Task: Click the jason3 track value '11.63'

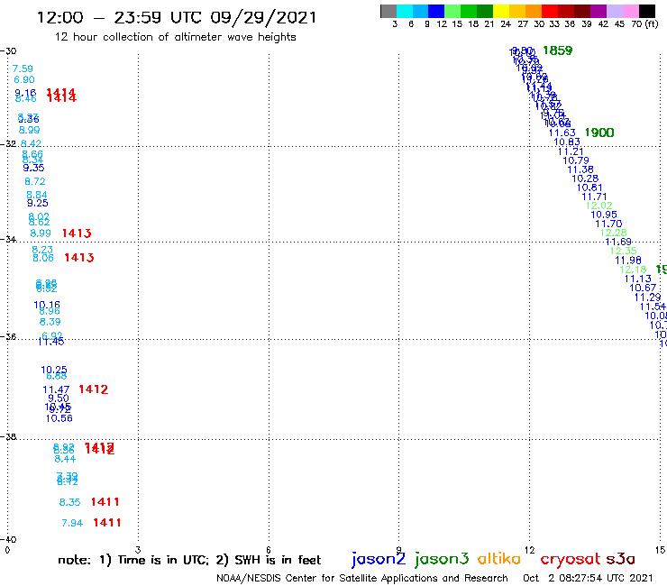Action: [562, 133]
